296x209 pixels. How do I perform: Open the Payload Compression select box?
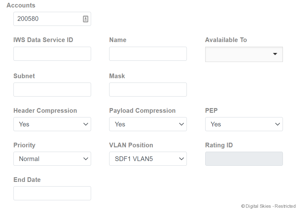point(148,124)
